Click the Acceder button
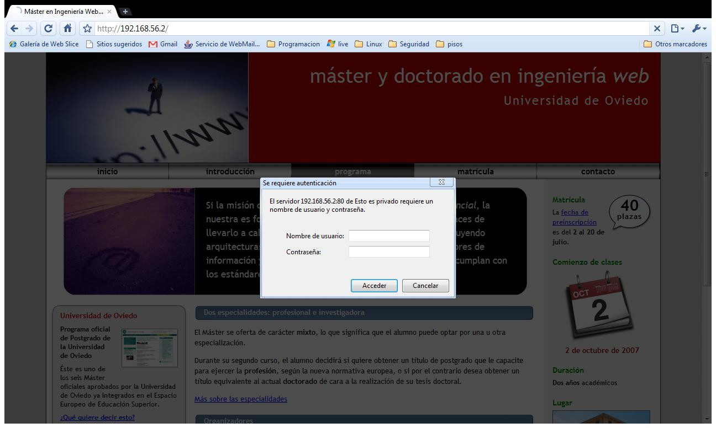This screenshot has height=428, width=716. pos(374,286)
